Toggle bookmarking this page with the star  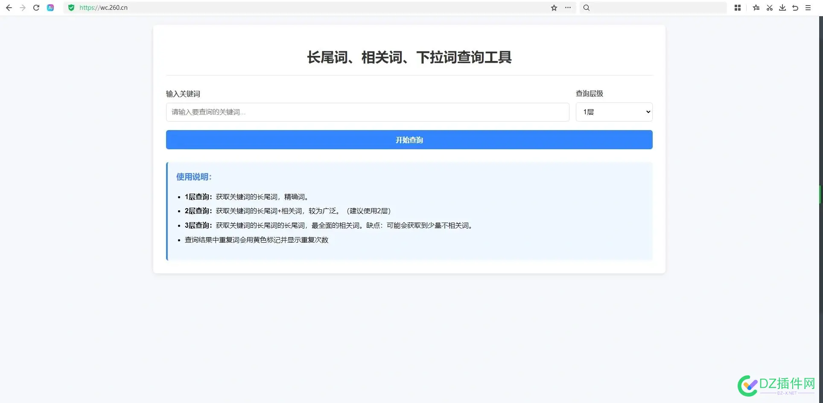(x=554, y=7)
